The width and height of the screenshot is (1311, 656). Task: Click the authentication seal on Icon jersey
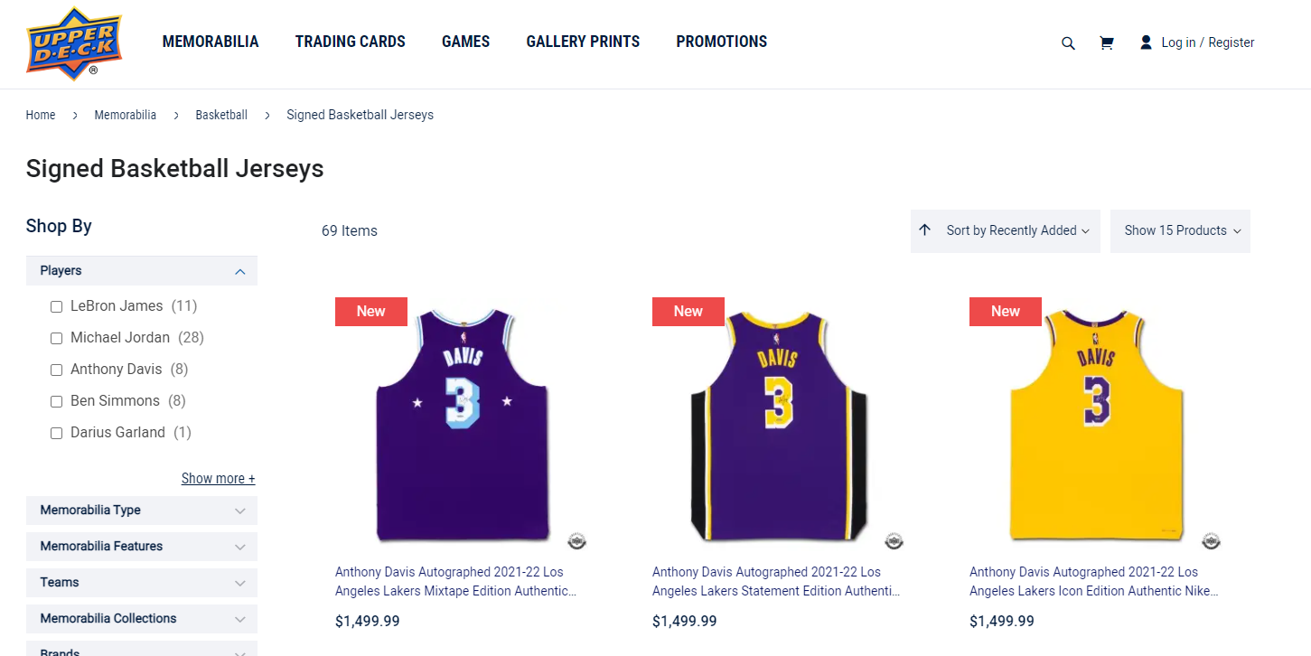pyautogui.click(x=1211, y=541)
